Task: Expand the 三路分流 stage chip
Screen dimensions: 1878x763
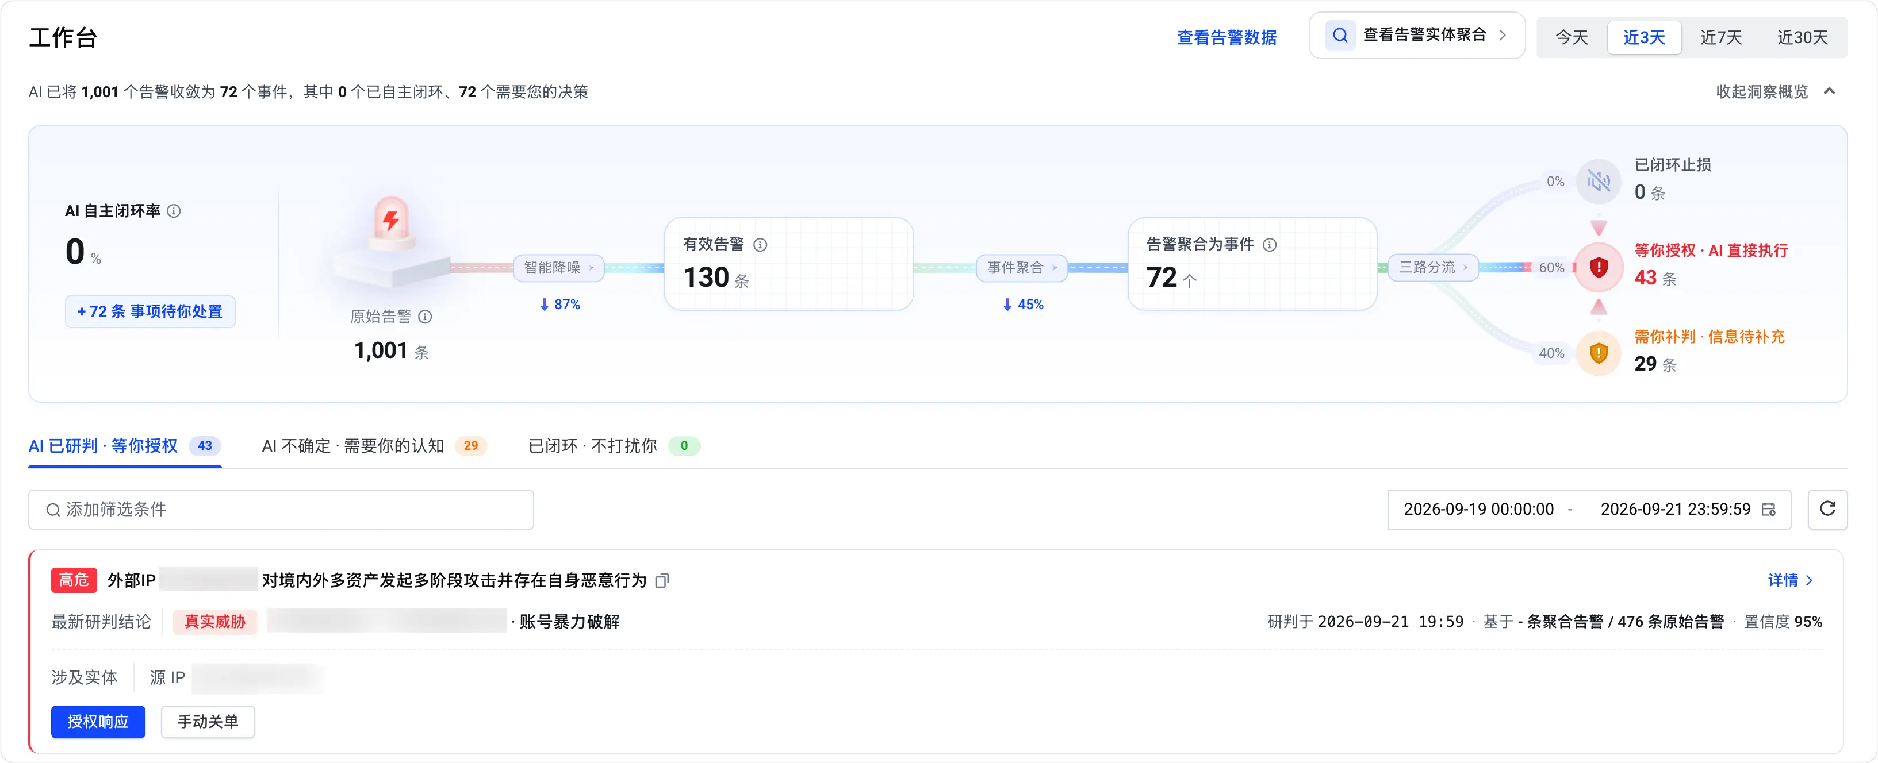Action: point(1434,267)
